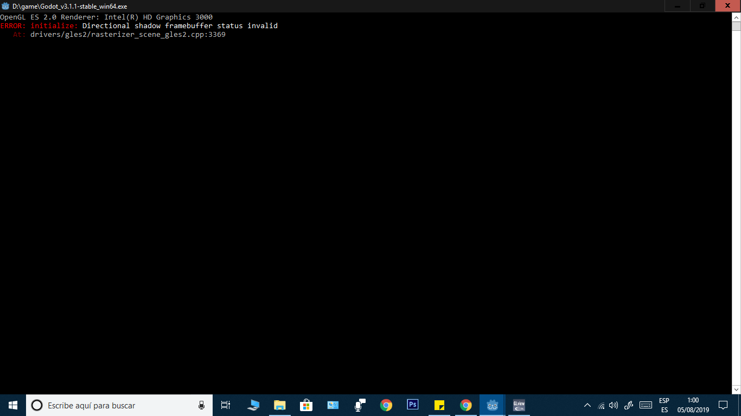
Task: Open the touch keyboard from the system tray
Action: point(646,405)
